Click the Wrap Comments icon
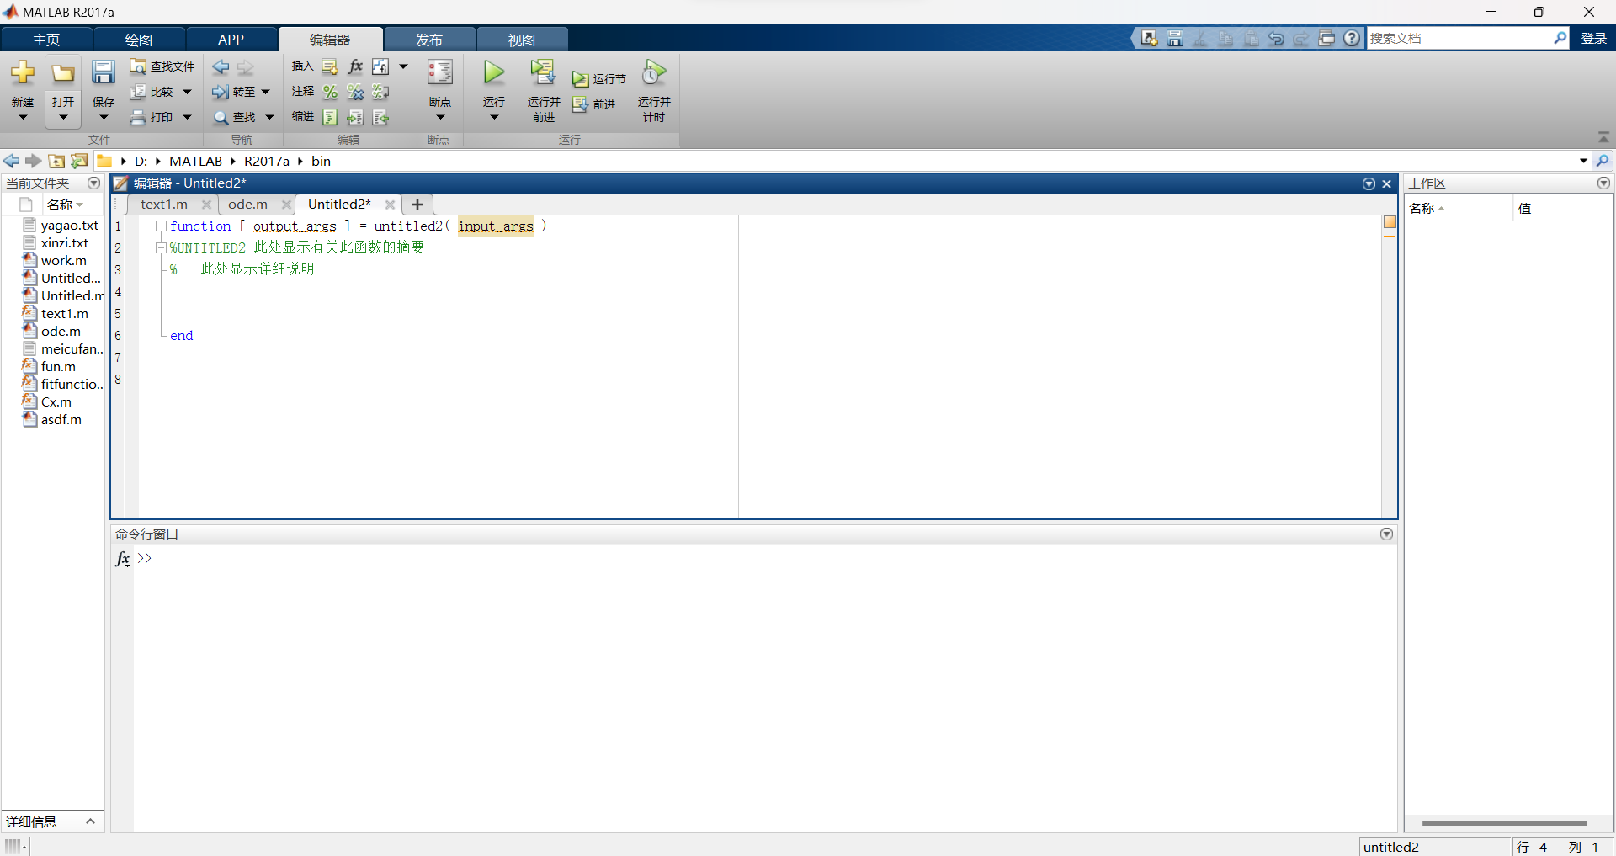Image resolution: width=1616 pixels, height=856 pixels. tap(380, 92)
